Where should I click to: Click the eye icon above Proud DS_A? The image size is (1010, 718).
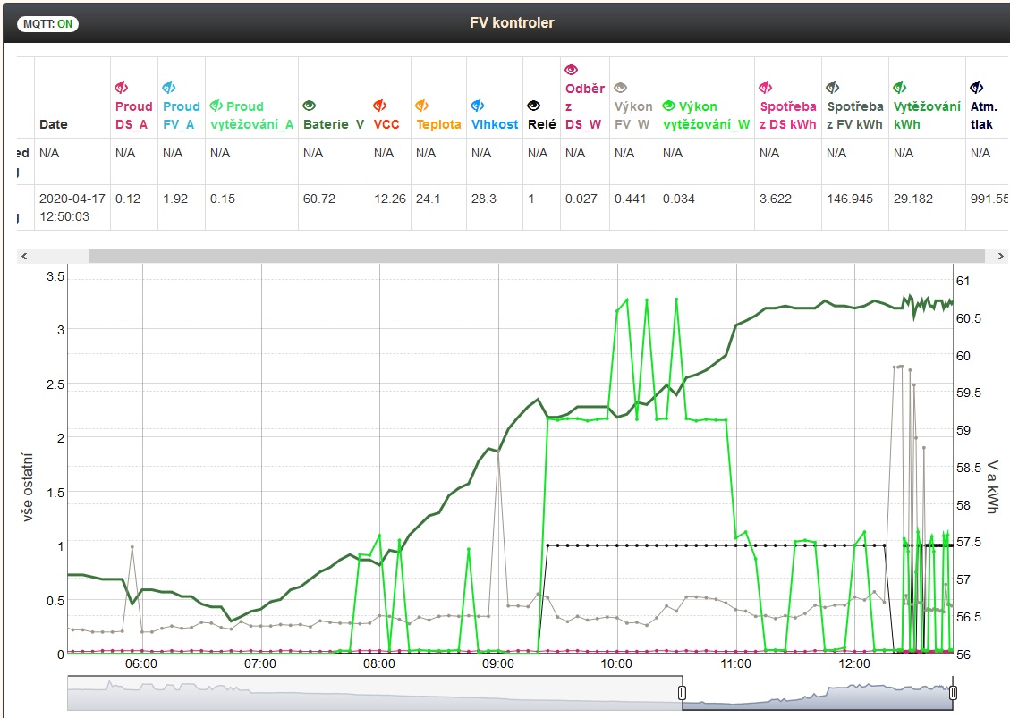click(x=122, y=88)
